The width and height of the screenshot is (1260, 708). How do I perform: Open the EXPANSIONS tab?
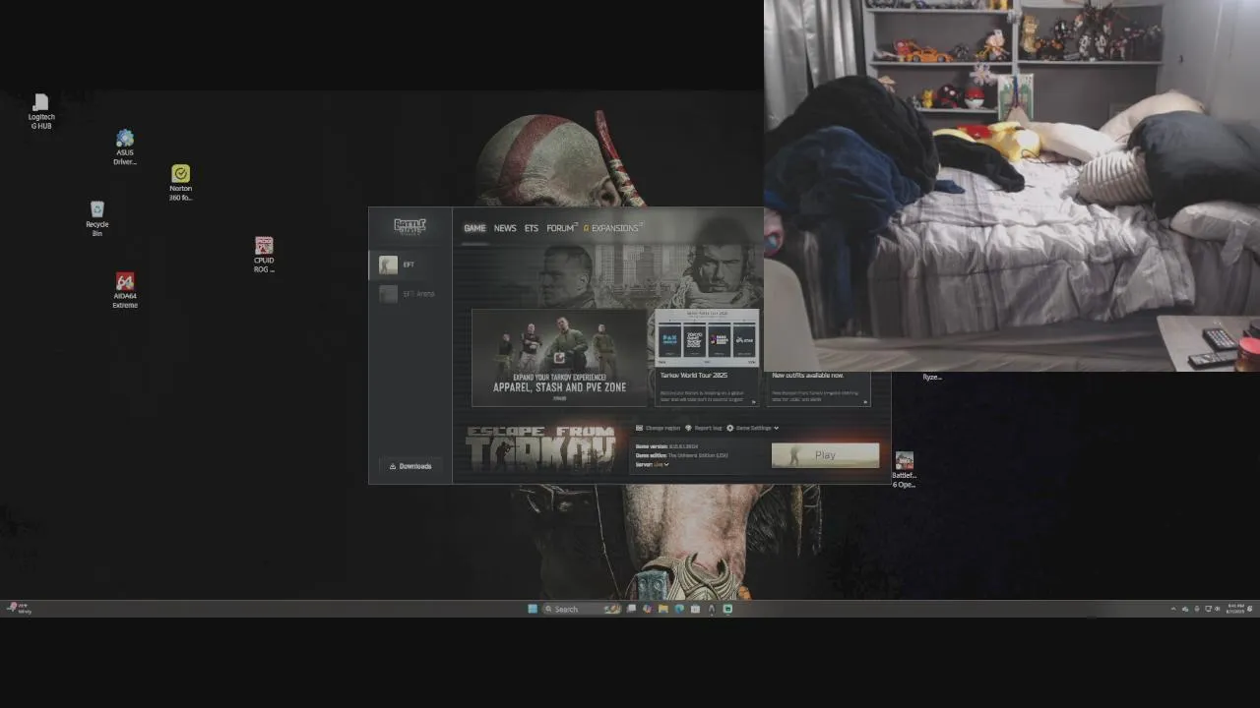click(x=612, y=228)
